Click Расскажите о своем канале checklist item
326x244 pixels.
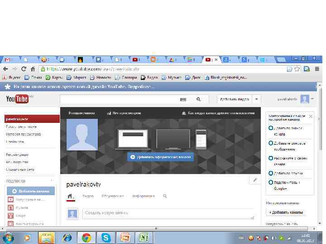coord(288,161)
